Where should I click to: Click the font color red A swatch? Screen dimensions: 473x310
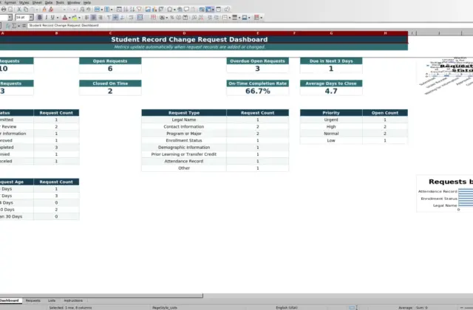64,18
